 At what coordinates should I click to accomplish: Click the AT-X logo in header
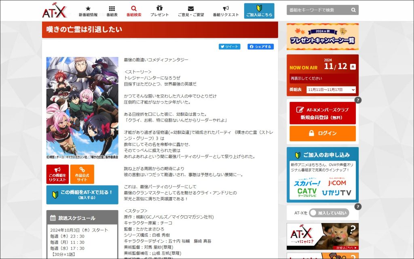(x=55, y=11)
